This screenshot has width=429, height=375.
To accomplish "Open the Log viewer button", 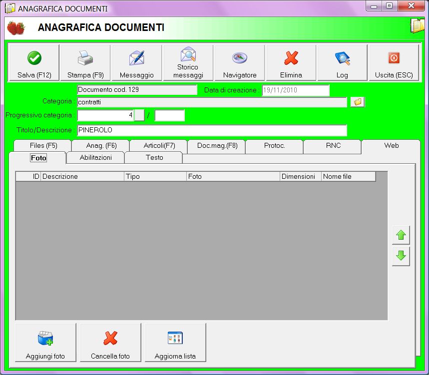I will 342,63.
